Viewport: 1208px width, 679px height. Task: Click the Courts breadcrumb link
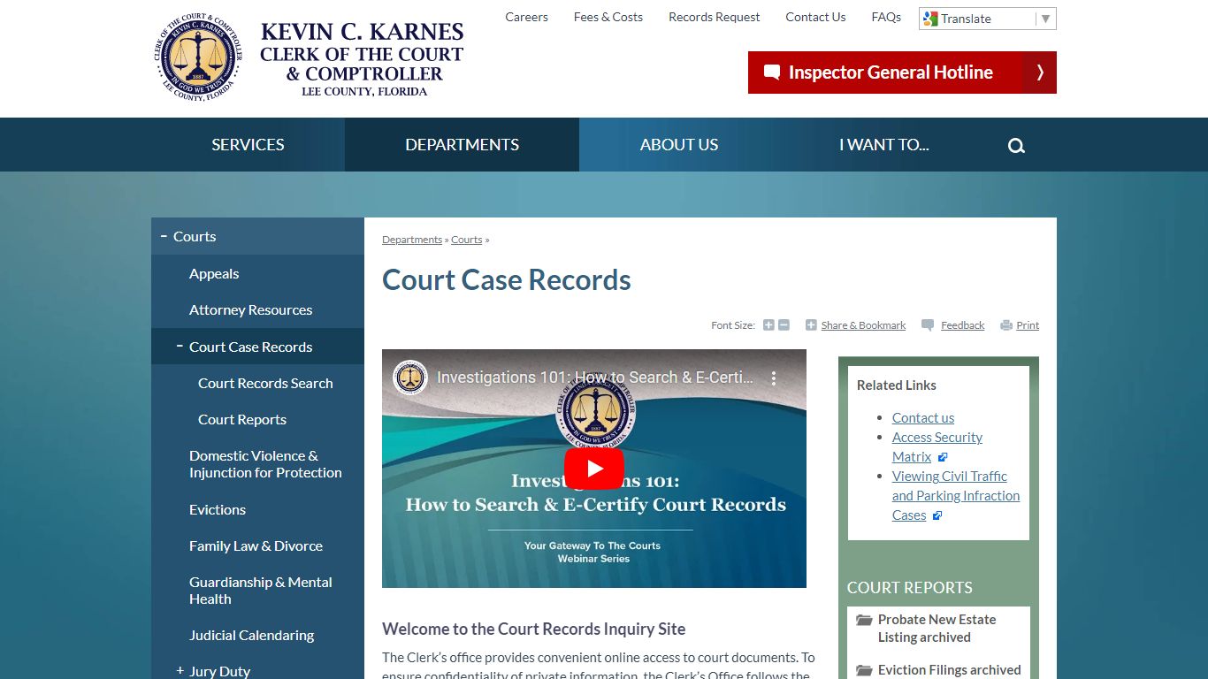[467, 240]
